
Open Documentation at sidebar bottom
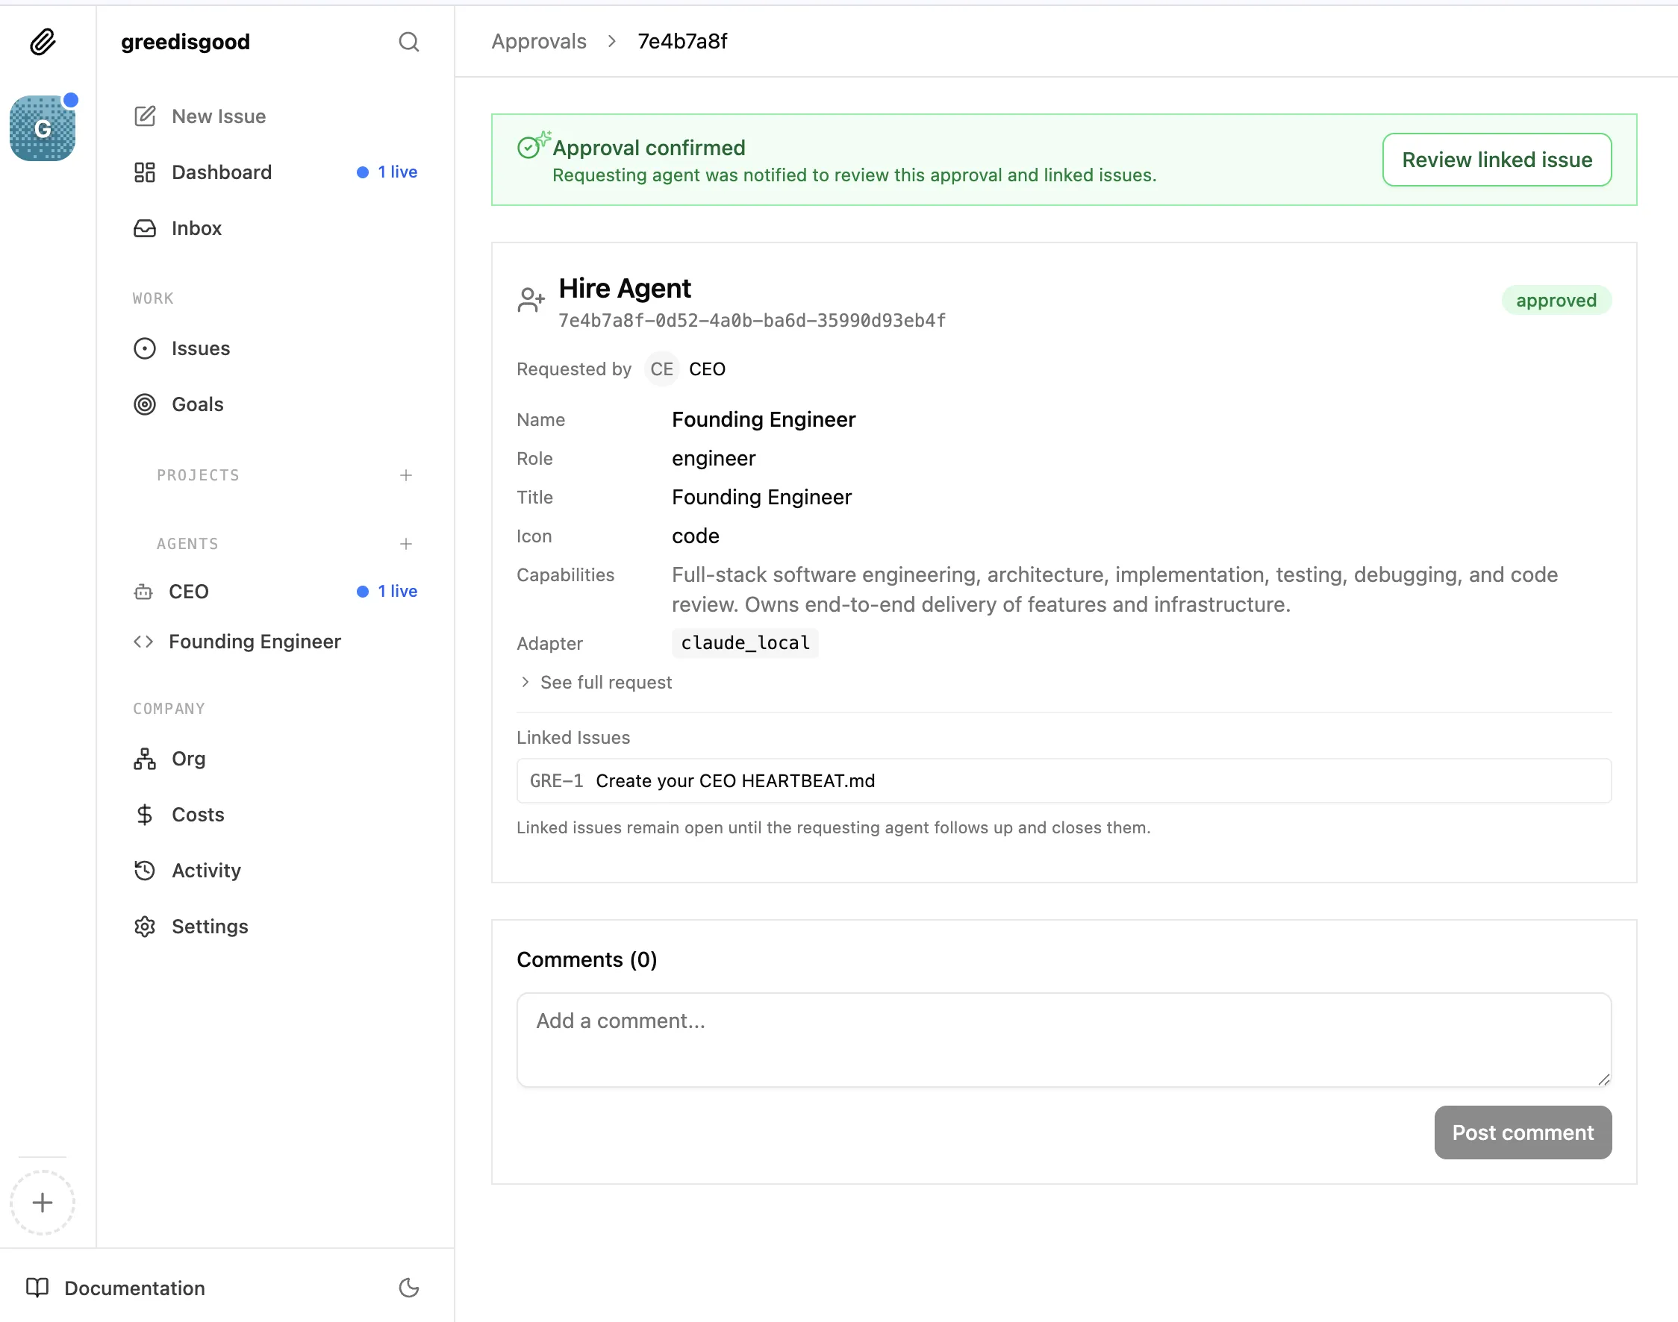[x=134, y=1288]
